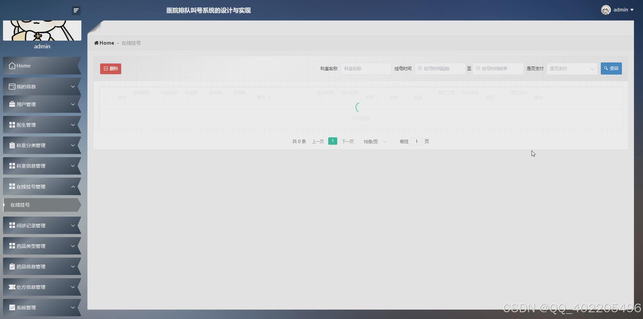The image size is (643, 319).
Task: Open the 是否支付 filter dropdown
Action: 572,68
